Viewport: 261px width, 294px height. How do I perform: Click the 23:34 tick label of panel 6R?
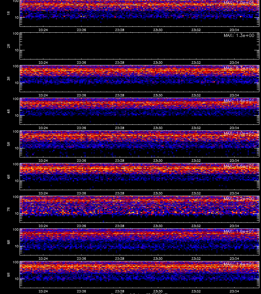coord(234,193)
